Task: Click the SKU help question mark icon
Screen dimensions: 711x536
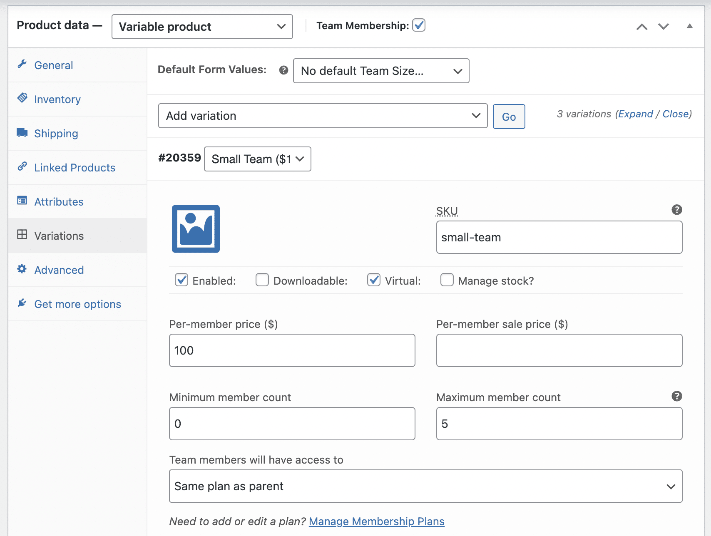Action: tap(676, 210)
